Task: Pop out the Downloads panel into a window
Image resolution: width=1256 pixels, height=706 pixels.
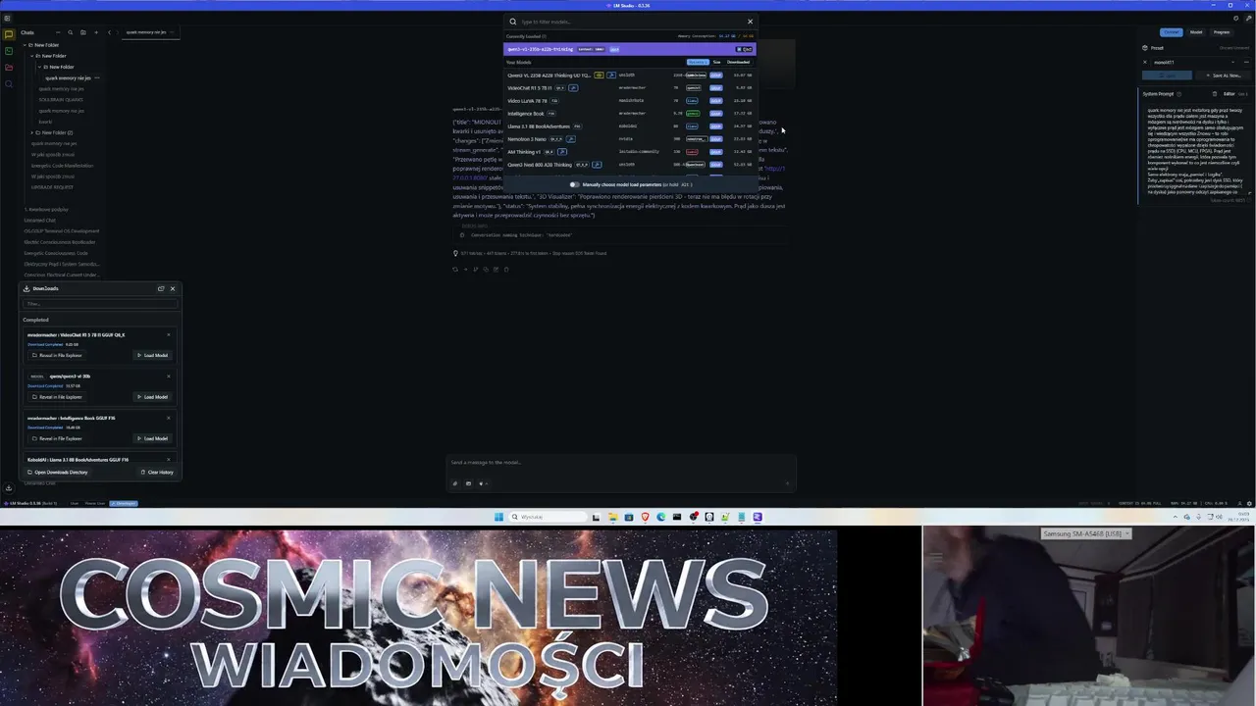Action: (161, 288)
